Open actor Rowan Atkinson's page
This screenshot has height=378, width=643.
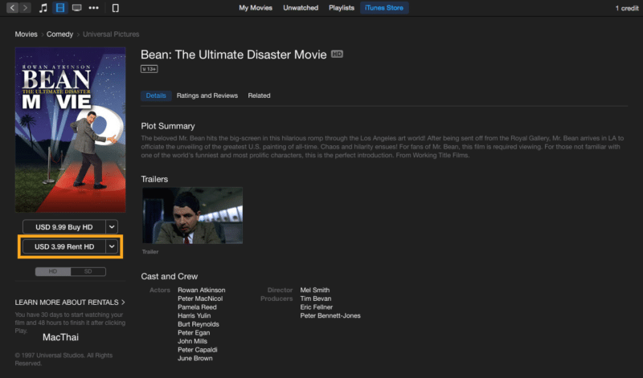click(202, 290)
